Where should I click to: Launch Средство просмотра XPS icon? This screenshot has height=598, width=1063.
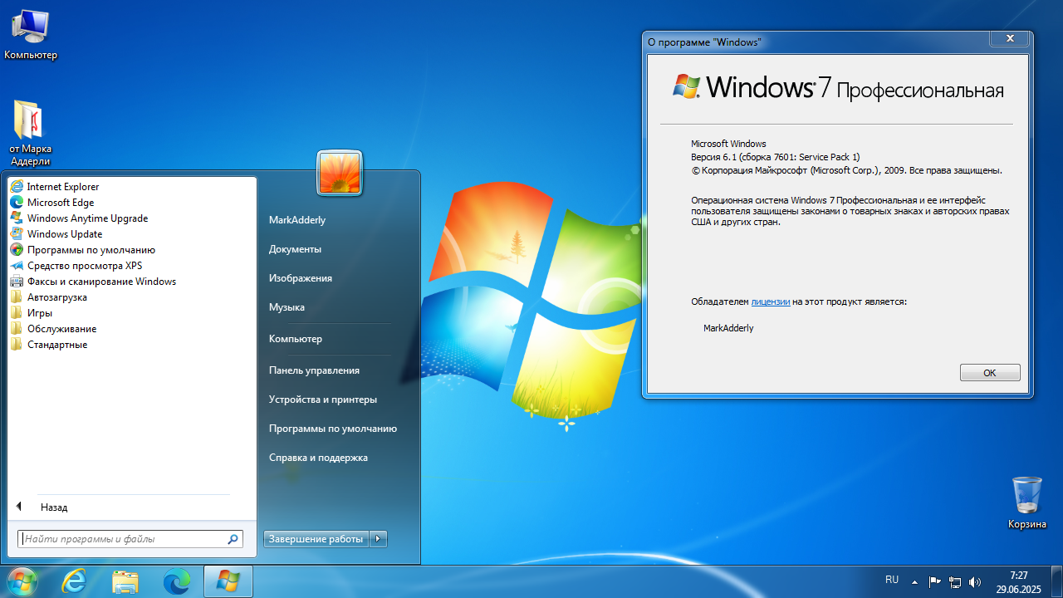click(x=17, y=266)
